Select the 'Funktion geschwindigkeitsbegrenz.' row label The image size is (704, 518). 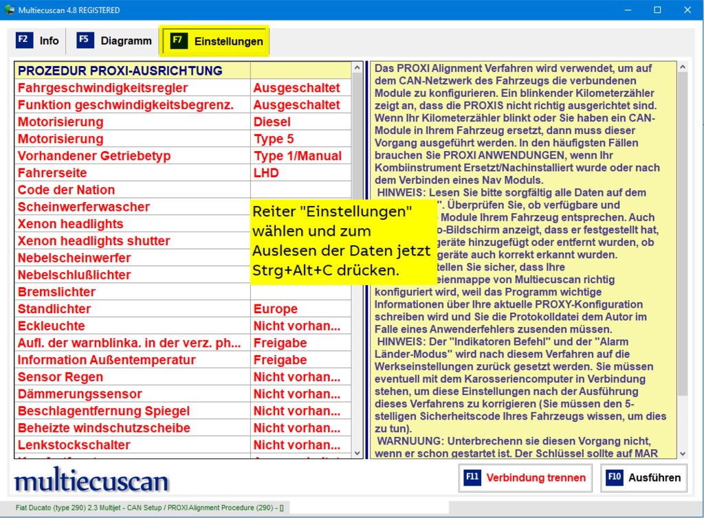(126, 105)
